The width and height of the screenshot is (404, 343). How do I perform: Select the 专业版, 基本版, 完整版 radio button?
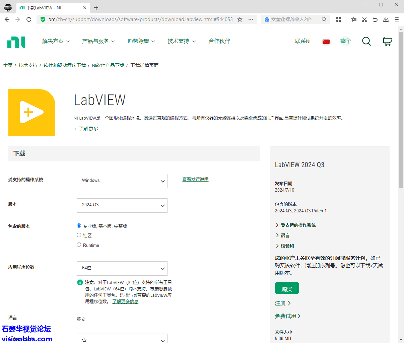[79, 226]
